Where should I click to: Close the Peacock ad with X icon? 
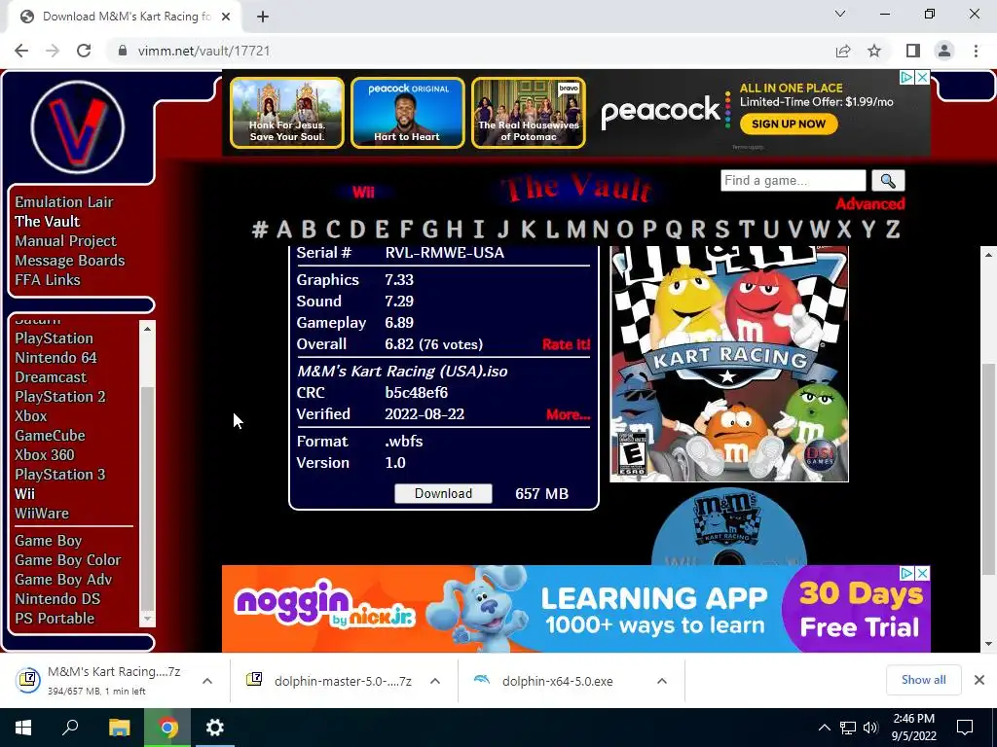tap(923, 78)
